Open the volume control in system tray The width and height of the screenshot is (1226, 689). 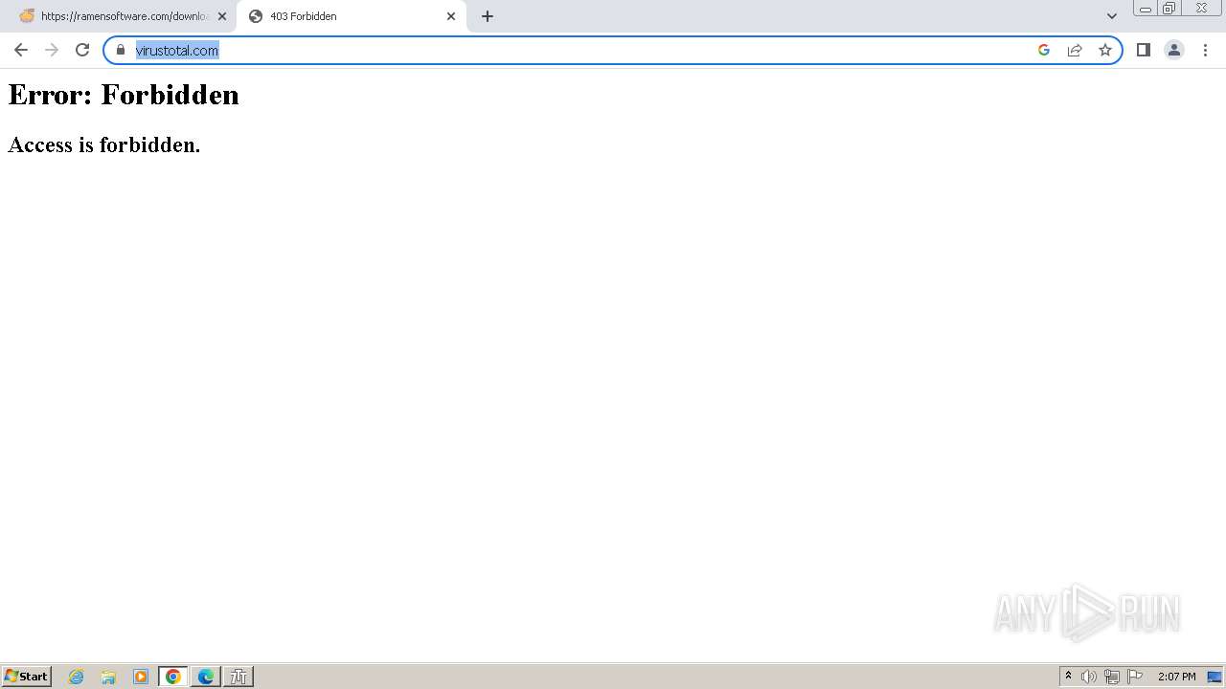(x=1089, y=677)
